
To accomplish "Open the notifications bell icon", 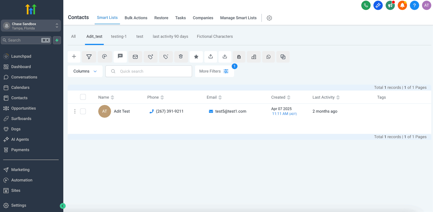I will coord(402,5).
